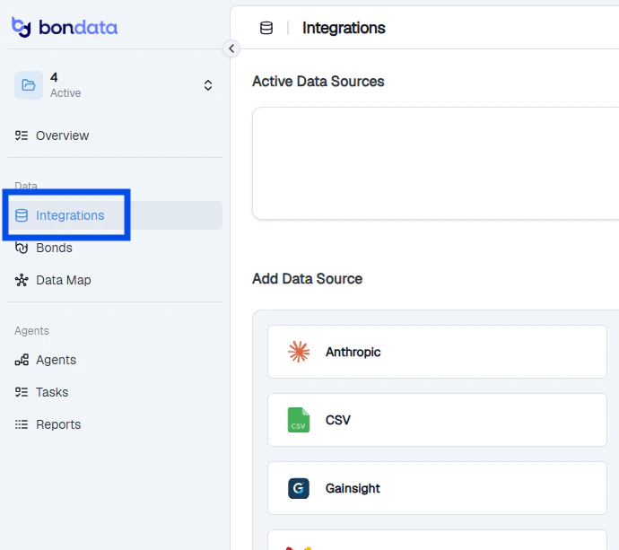The height and width of the screenshot is (550, 619).
Task: Click the Bonds link icon
Action: tap(22, 248)
